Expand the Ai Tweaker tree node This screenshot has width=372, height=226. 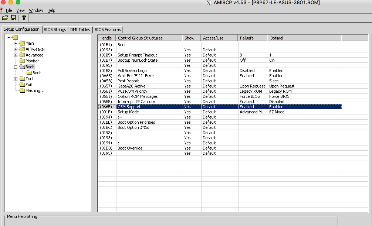point(16,49)
